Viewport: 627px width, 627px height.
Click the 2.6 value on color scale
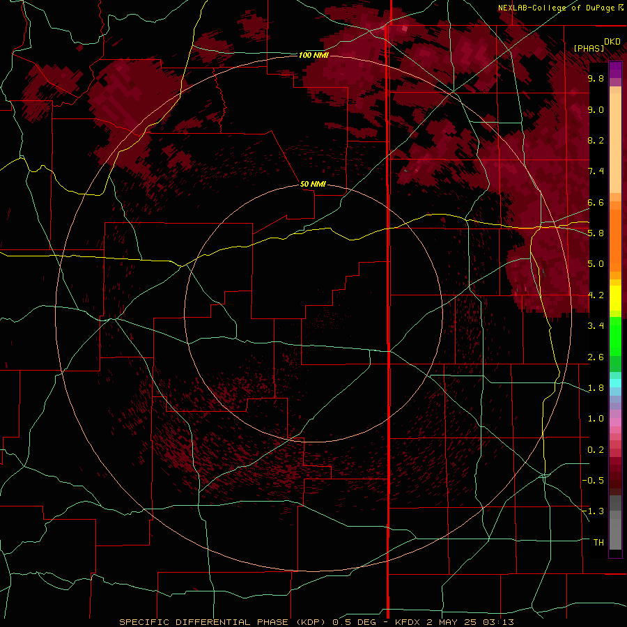596,357
